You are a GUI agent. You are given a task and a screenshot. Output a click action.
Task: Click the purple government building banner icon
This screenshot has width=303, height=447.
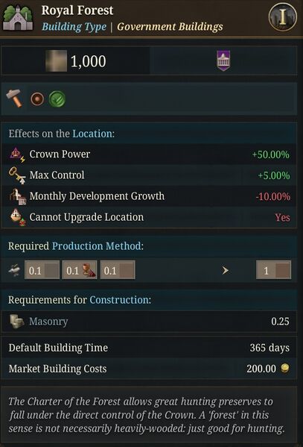pos(223,60)
